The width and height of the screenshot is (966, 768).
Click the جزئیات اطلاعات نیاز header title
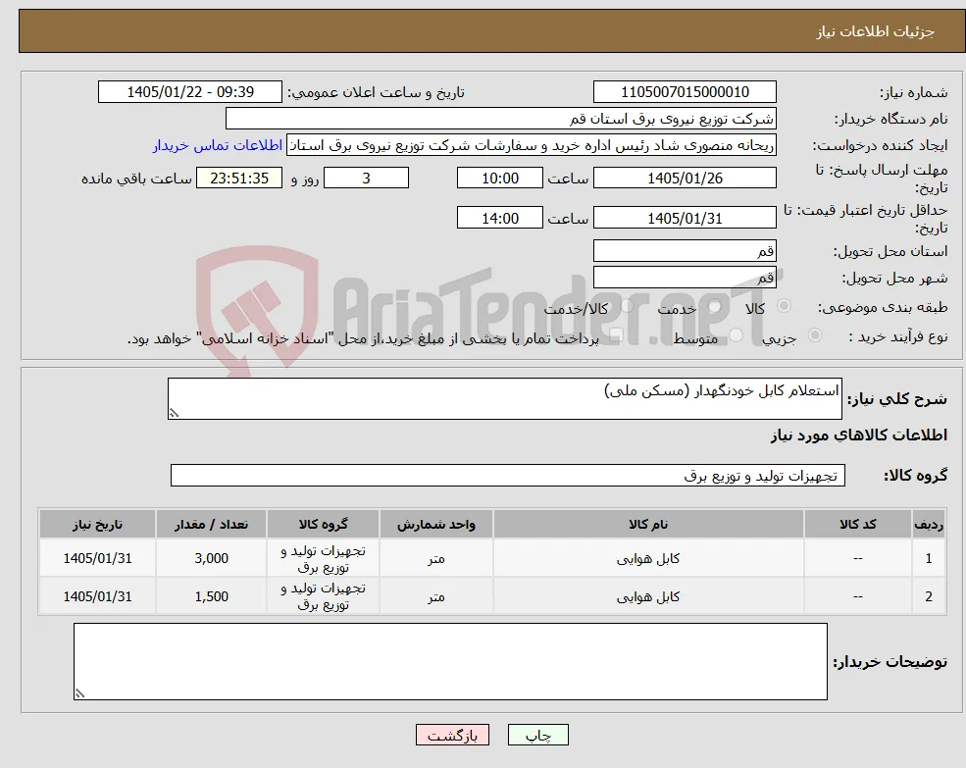click(876, 31)
